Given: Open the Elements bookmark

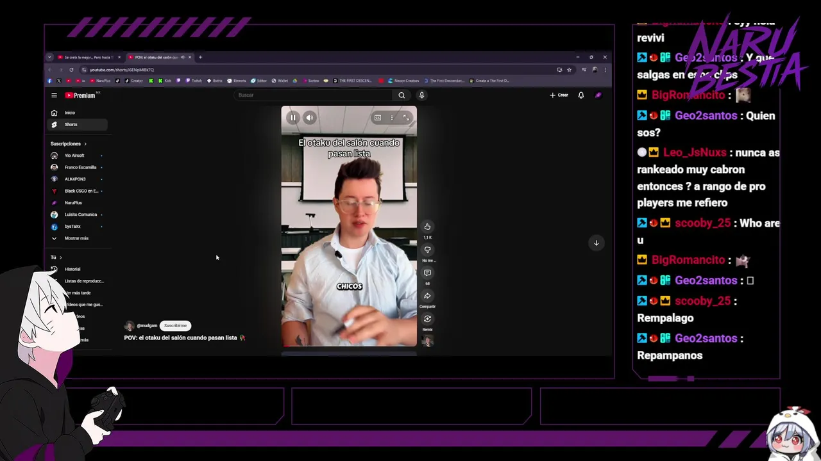Looking at the screenshot, I should pos(237,81).
